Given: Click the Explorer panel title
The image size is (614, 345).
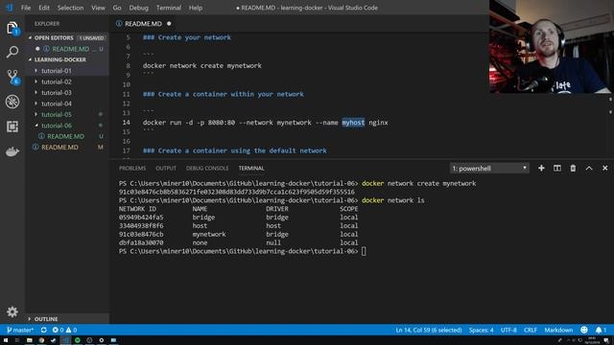Looking at the screenshot, I should click(47, 24).
